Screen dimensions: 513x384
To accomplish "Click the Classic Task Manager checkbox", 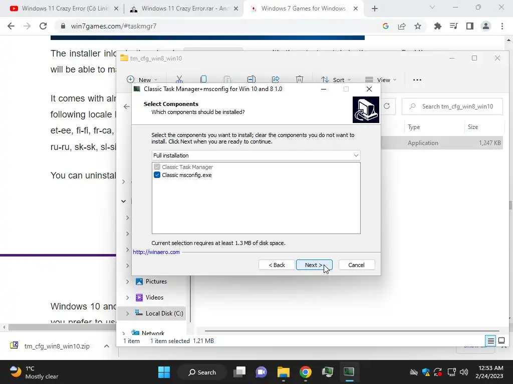I will pos(157,167).
